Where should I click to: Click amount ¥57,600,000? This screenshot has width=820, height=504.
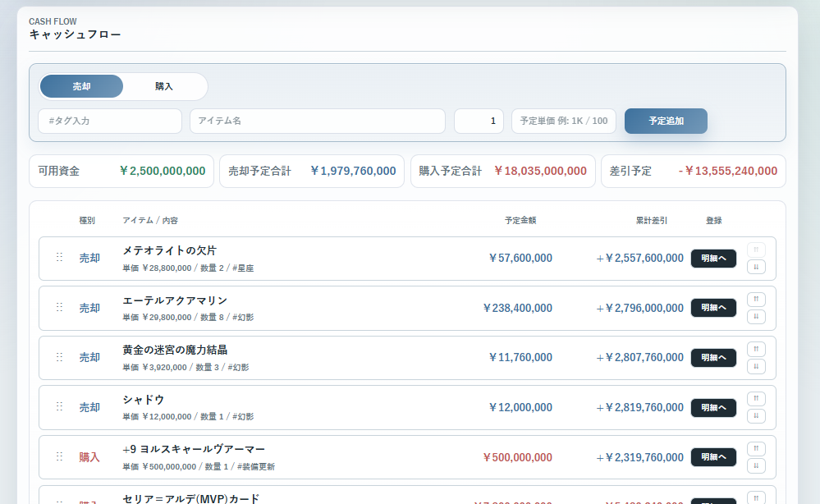[520, 258]
